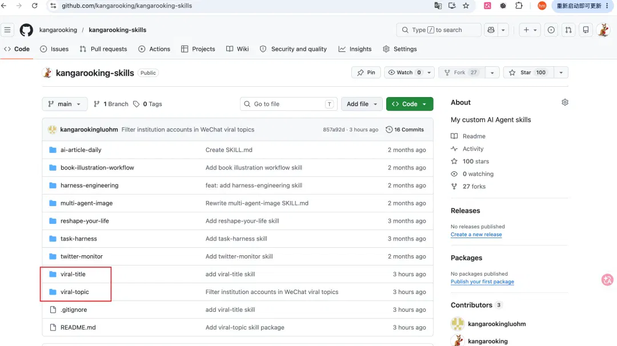Open Security and quality tab

click(x=293, y=49)
